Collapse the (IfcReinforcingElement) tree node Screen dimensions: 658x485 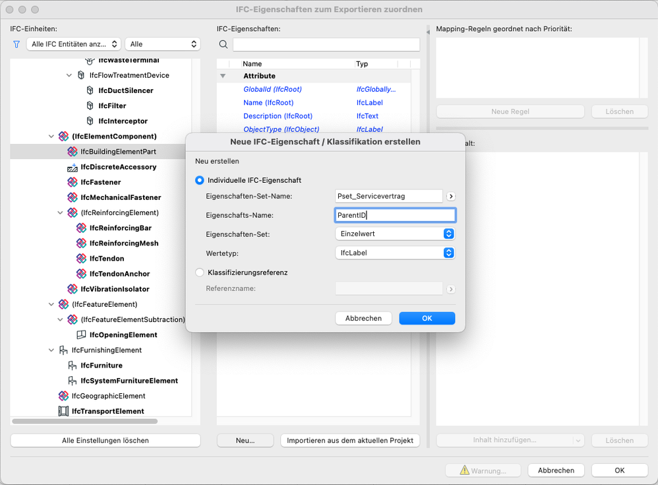[x=60, y=212]
